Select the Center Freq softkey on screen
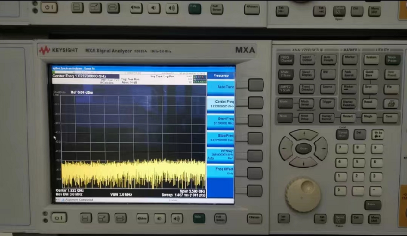The image size is (407, 236). tap(221, 104)
